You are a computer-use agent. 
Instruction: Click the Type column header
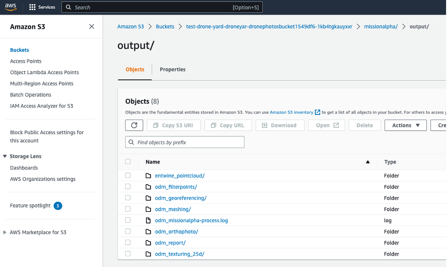[x=390, y=162]
